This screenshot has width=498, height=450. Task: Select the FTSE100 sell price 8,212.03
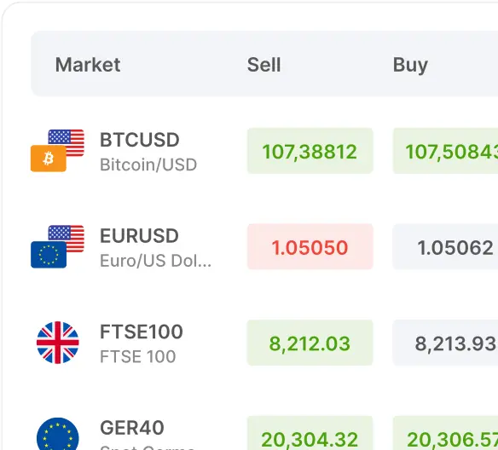click(310, 343)
